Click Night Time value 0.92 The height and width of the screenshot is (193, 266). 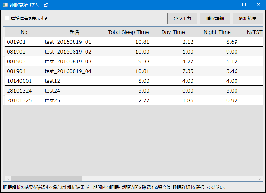coord(217,100)
